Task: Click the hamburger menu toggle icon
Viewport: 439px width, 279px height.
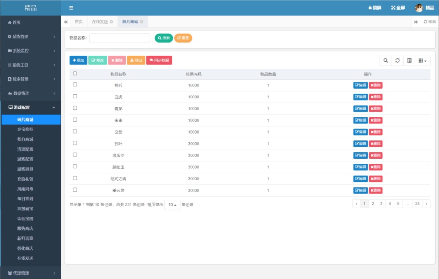Action: pyautogui.click(x=71, y=8)
